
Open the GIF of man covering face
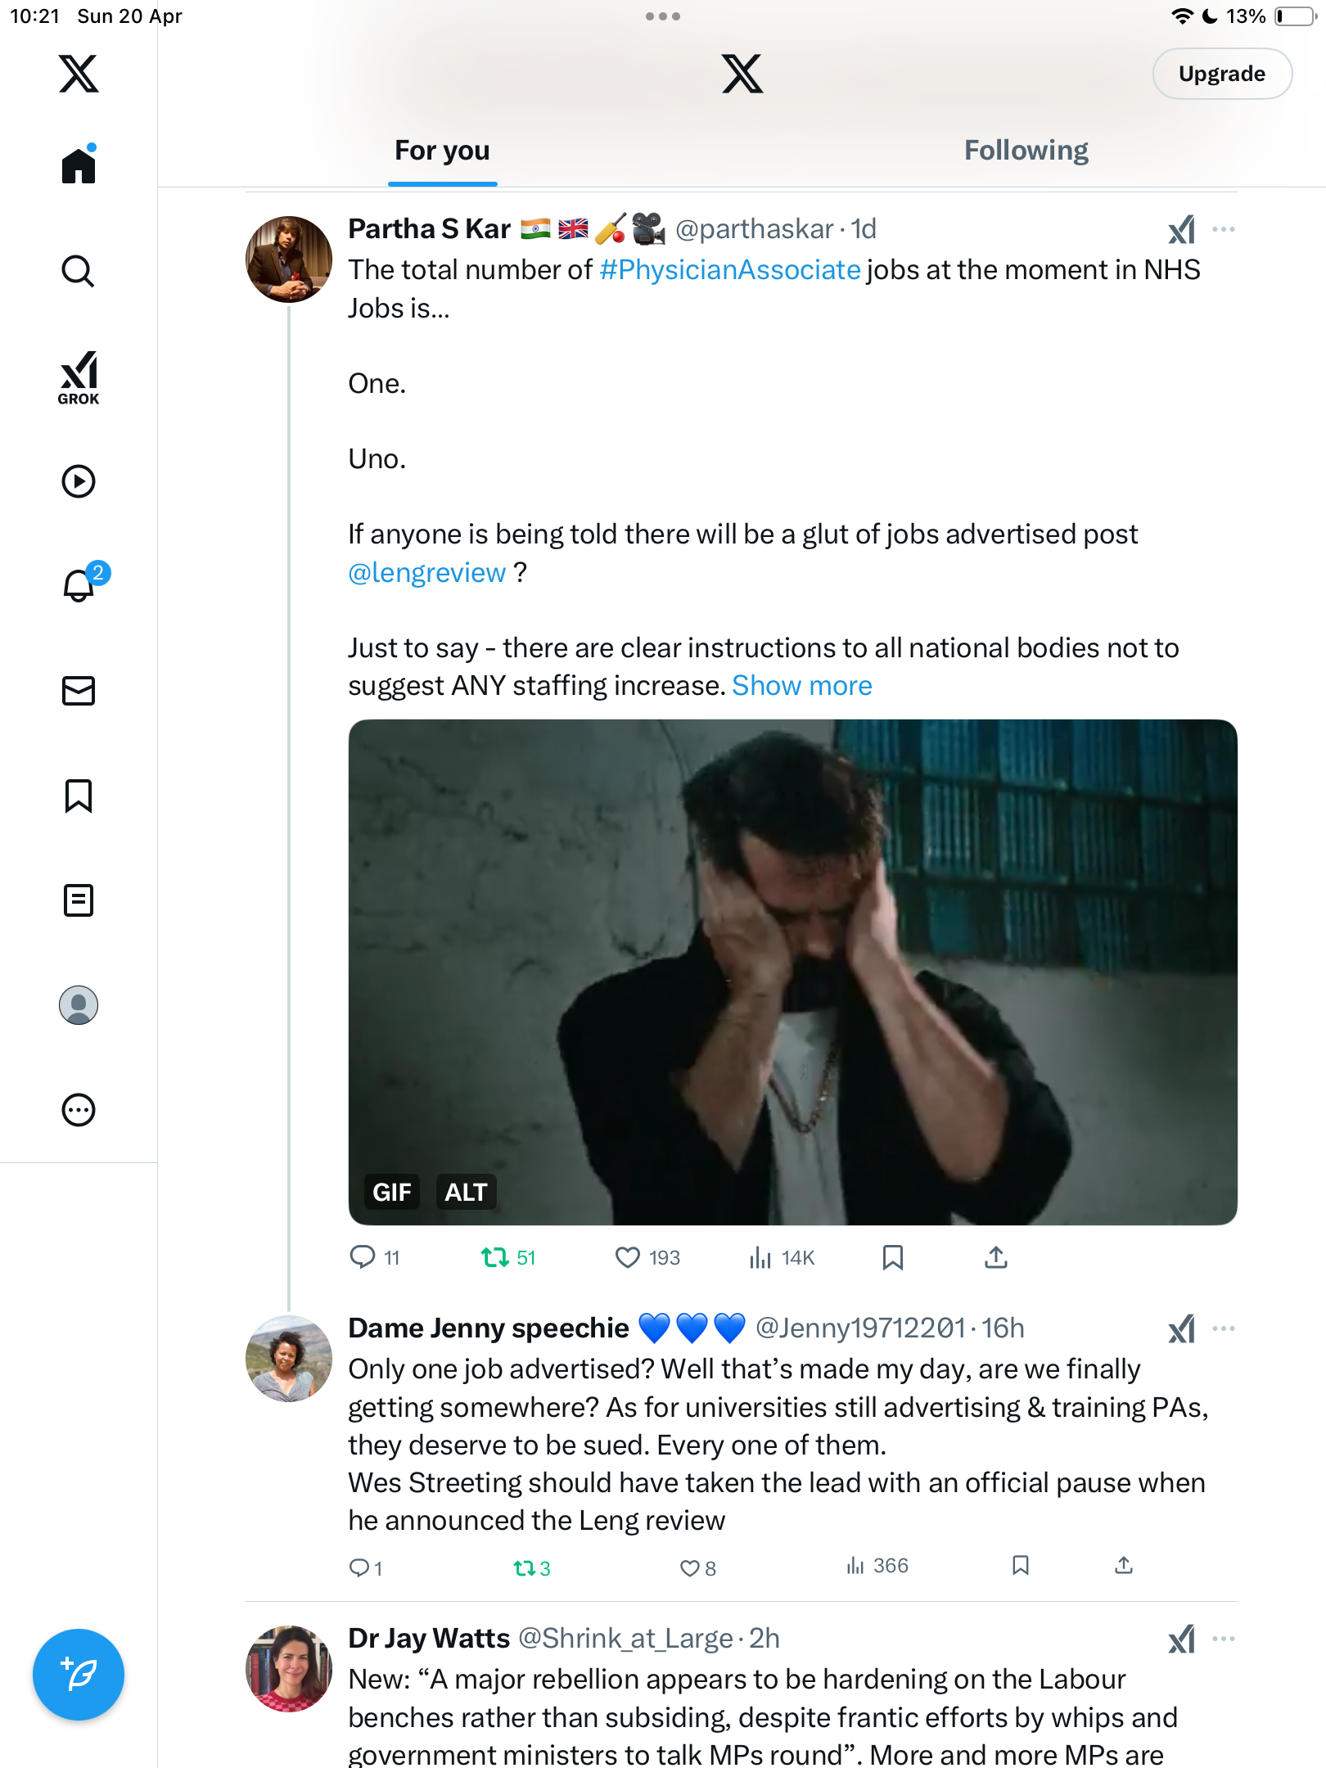click(792, 972)
